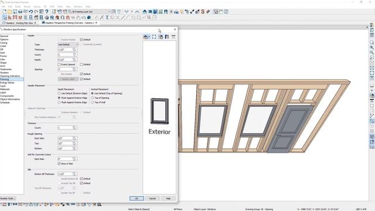
Task: Toggle the Default checkbox next to Box Header
Action: 81,74
